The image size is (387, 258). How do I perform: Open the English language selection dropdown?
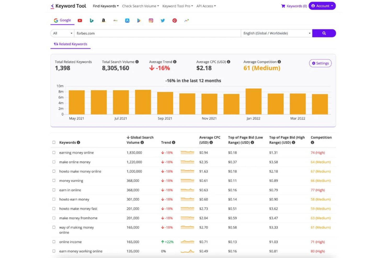coord(276,33)
